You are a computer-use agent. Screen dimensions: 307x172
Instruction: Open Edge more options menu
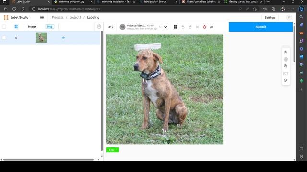point(292,9)
